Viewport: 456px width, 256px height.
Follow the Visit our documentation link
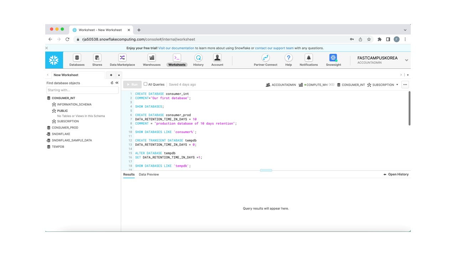point(176,48)
